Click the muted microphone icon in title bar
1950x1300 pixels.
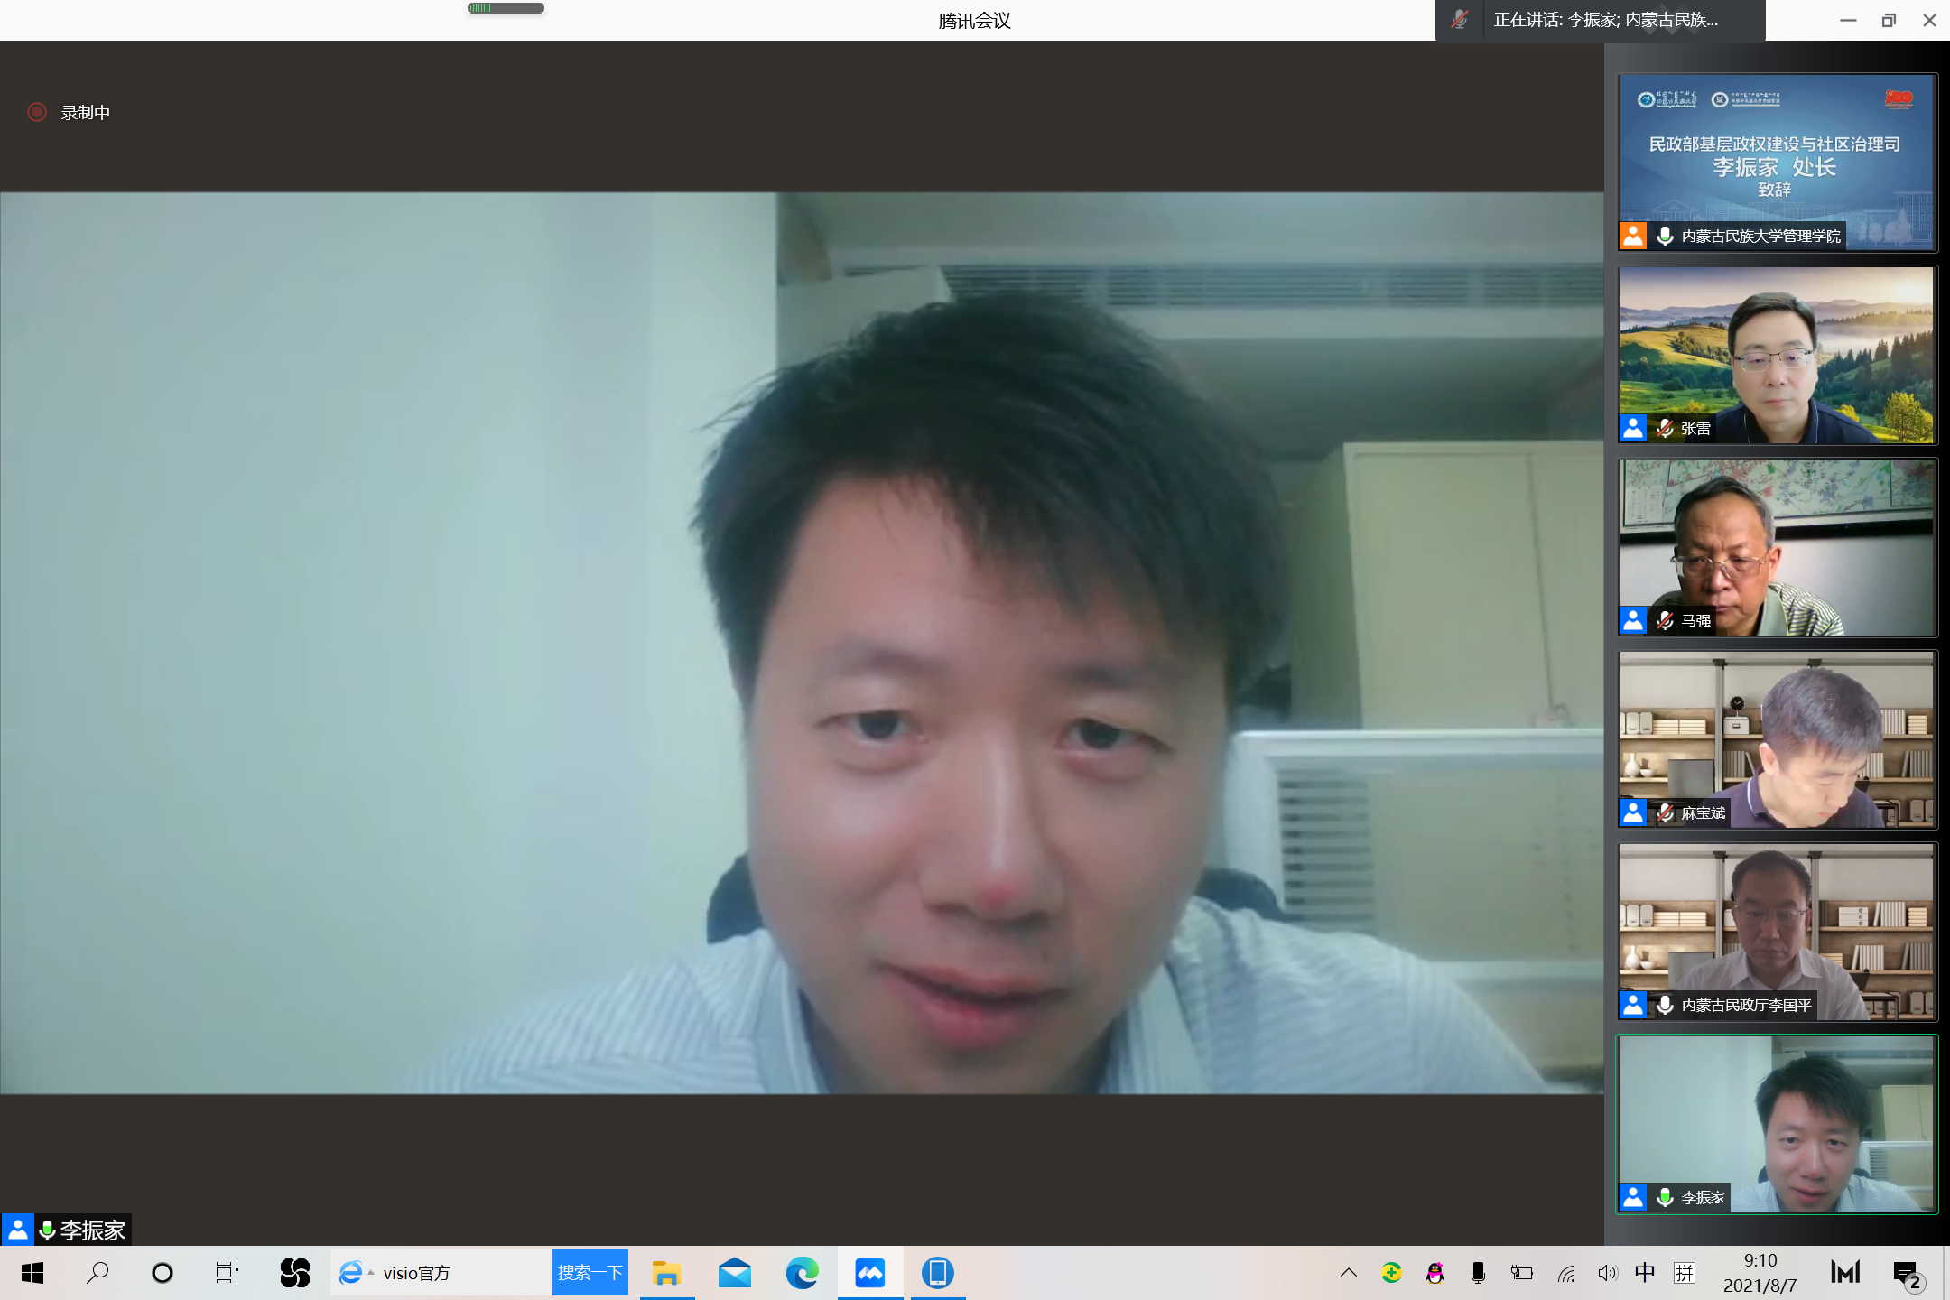click(1459, 20)
